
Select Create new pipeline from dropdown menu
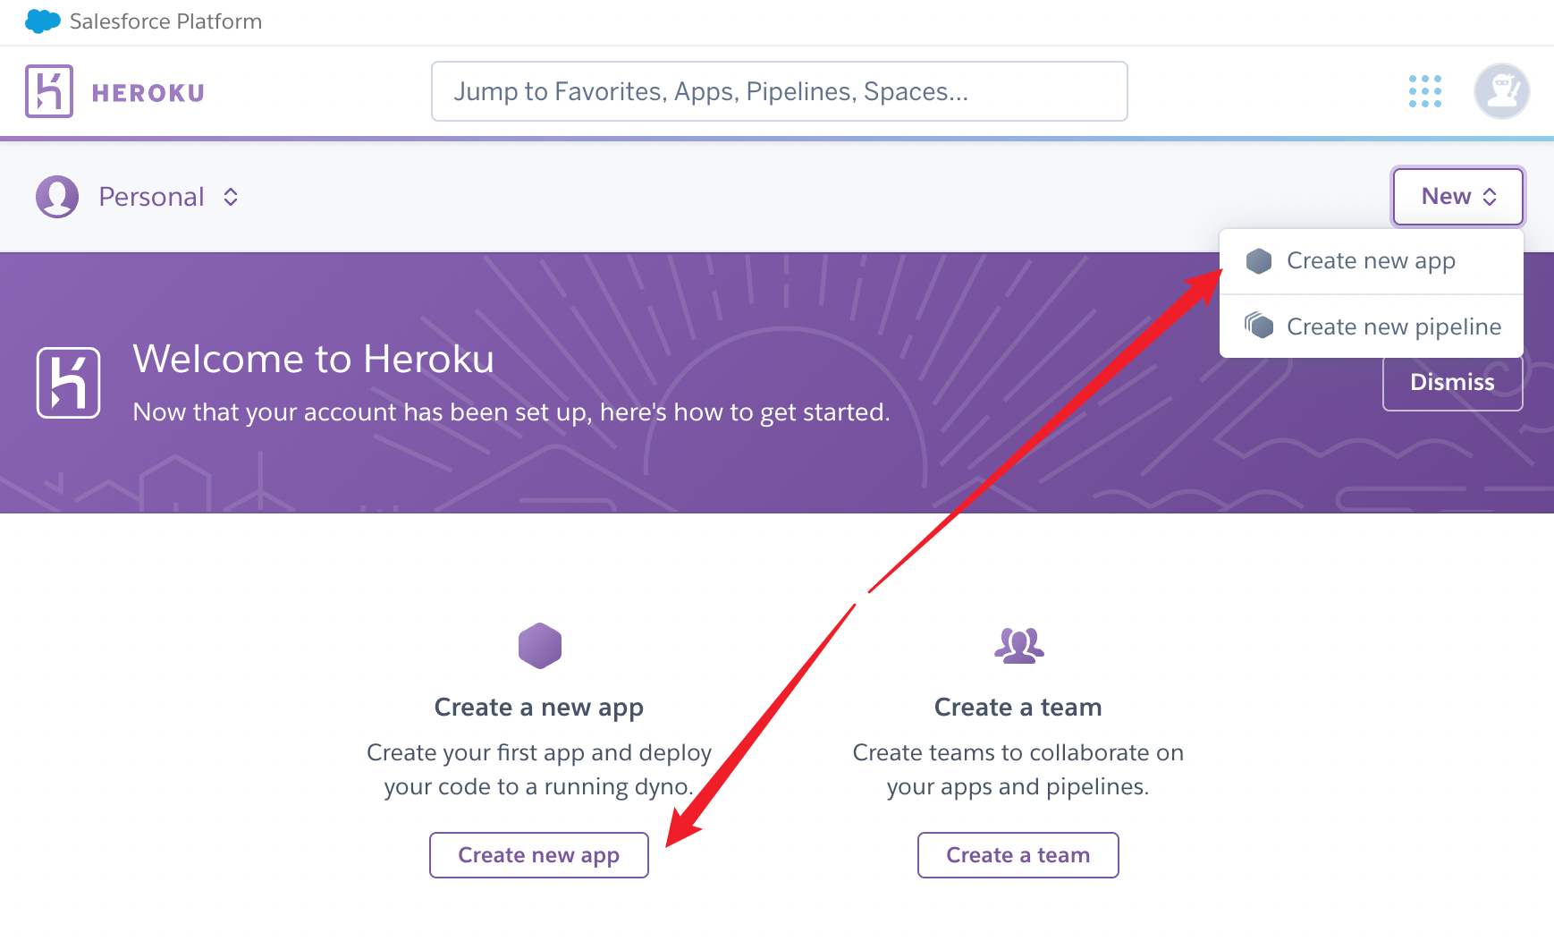coord(1372,327)
